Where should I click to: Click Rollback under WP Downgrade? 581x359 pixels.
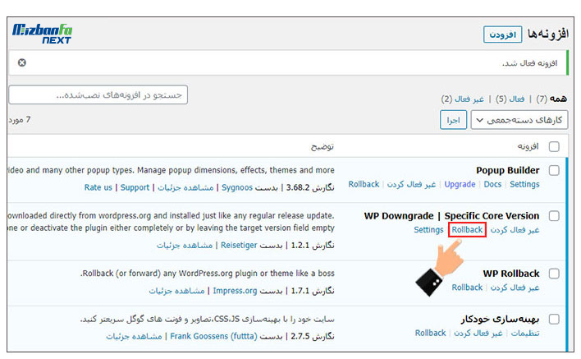(467, 230)
